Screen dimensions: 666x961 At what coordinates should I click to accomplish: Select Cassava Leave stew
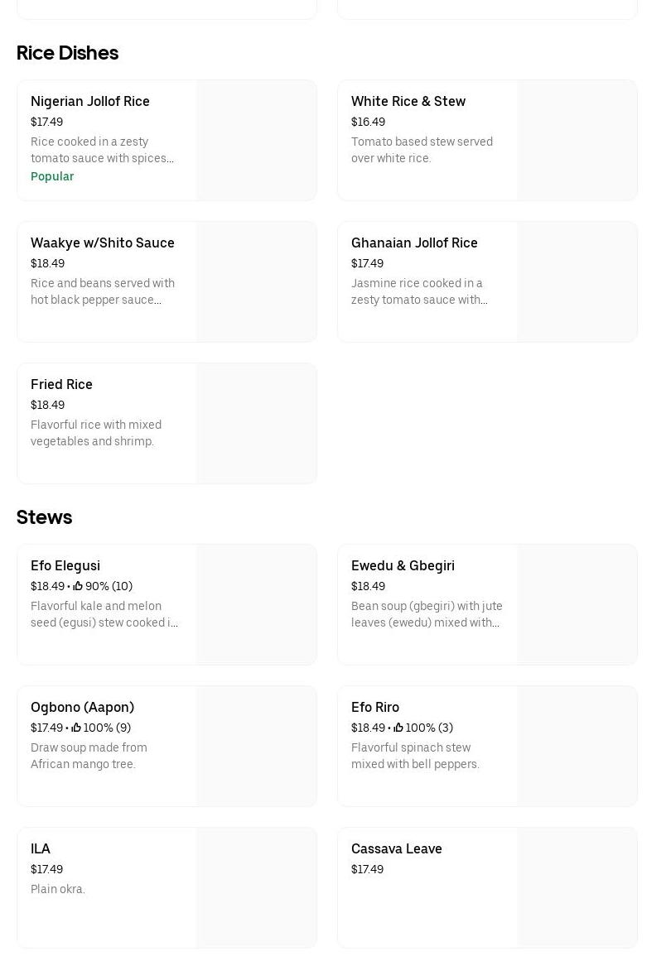pos(397,849)
